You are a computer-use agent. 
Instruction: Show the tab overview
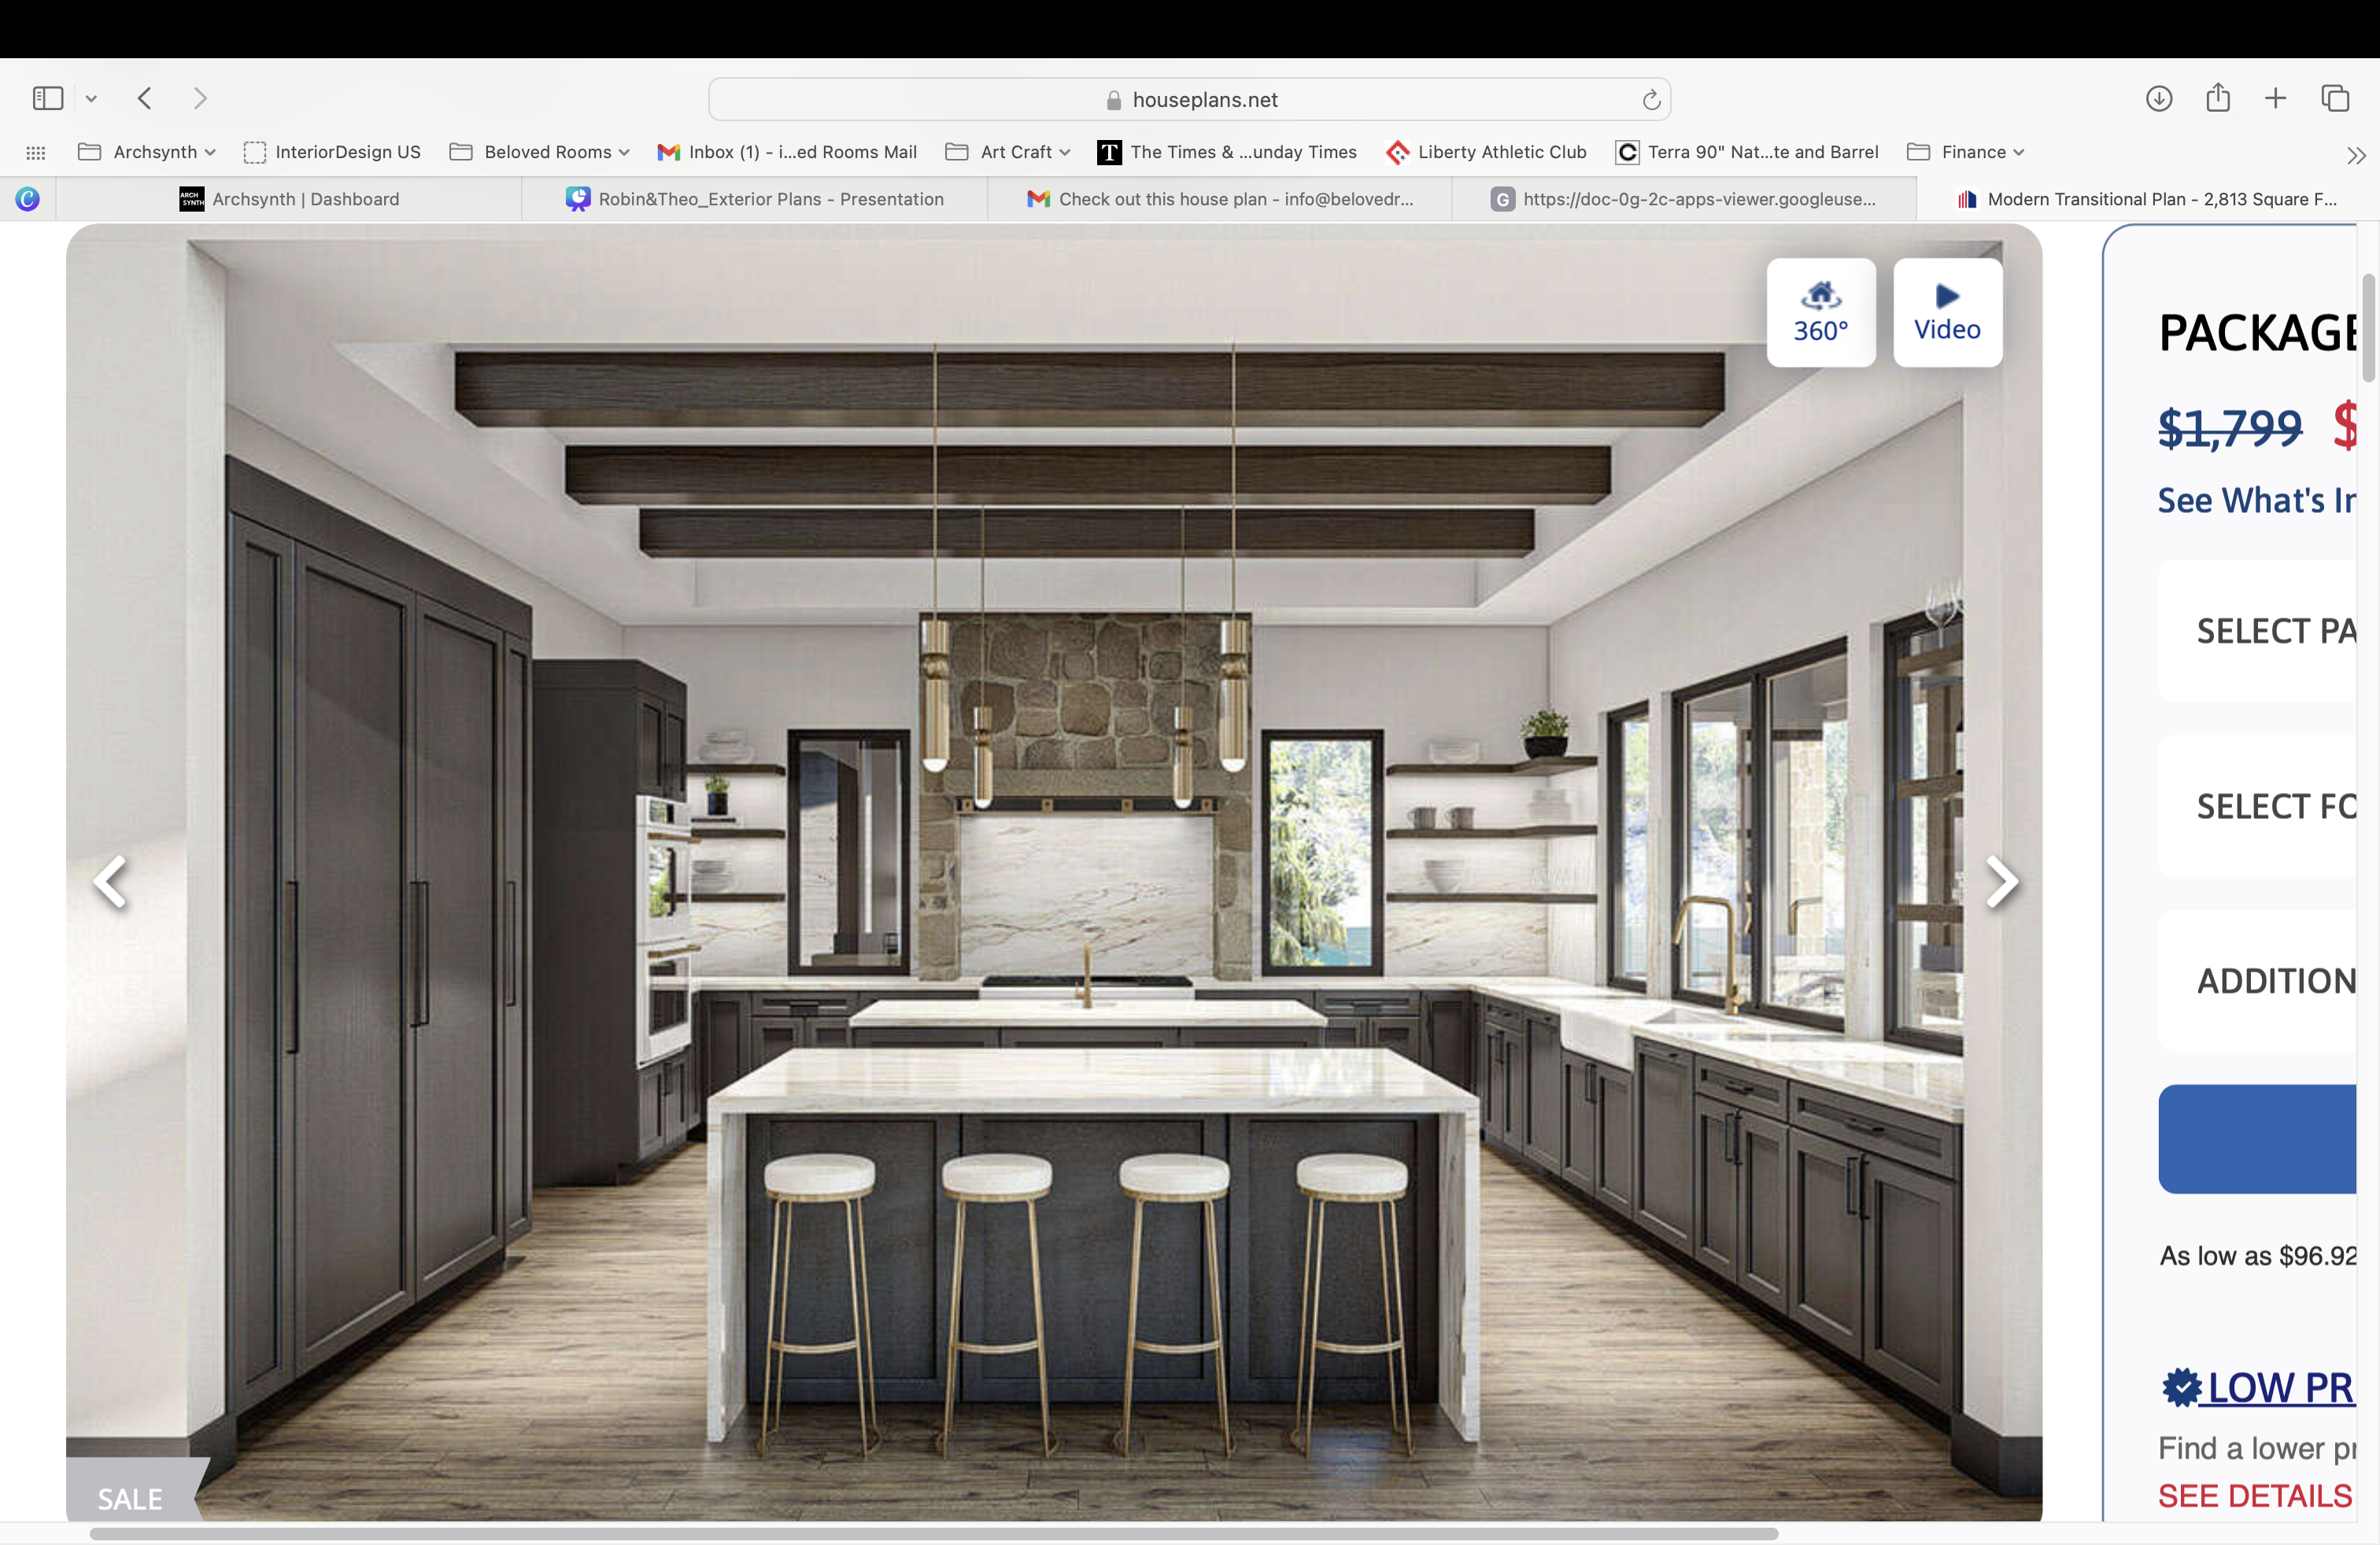[2335, 98]
